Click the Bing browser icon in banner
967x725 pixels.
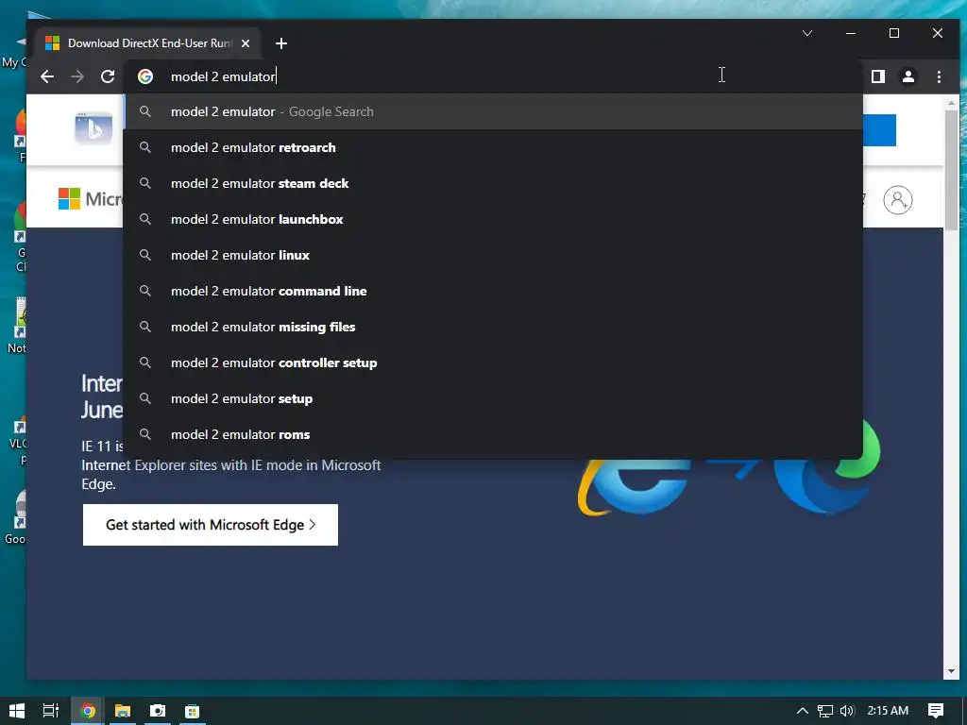(x=93, y=128)
